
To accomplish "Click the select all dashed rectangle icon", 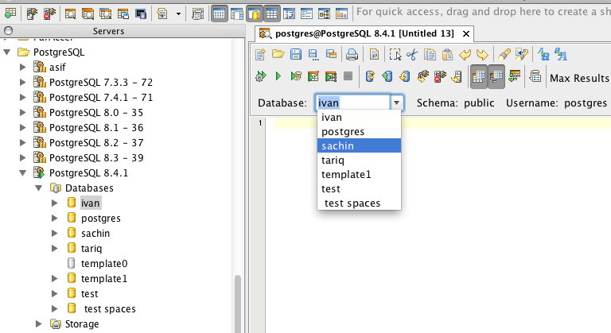I will (x=395, y=55).
